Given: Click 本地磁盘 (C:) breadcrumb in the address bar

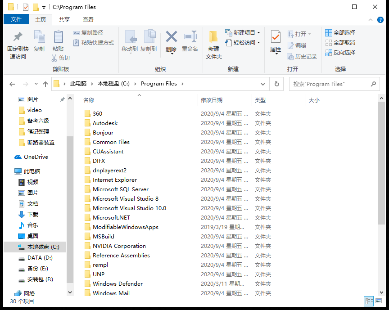Looking at the screenshot, I should click(x=113, y=84).
